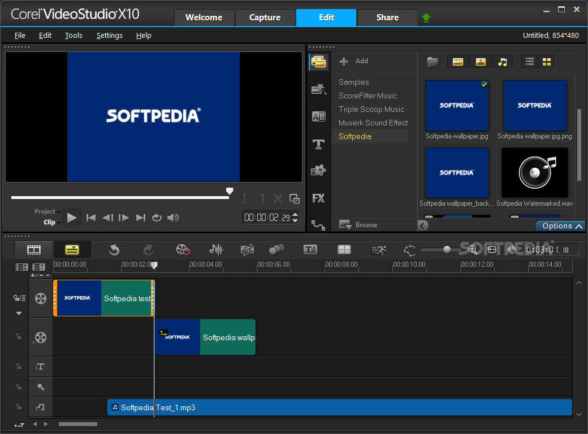Select the Softpedia Watermarked.wav thumbnail

pyautogui.click(x=535, y=173)
